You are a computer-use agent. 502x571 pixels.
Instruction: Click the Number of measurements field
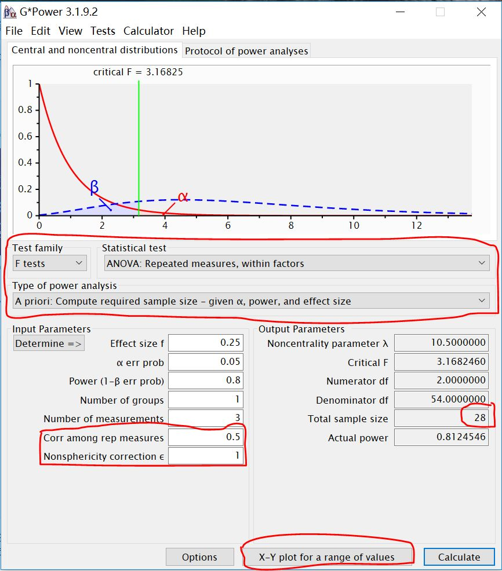(206, 418)
